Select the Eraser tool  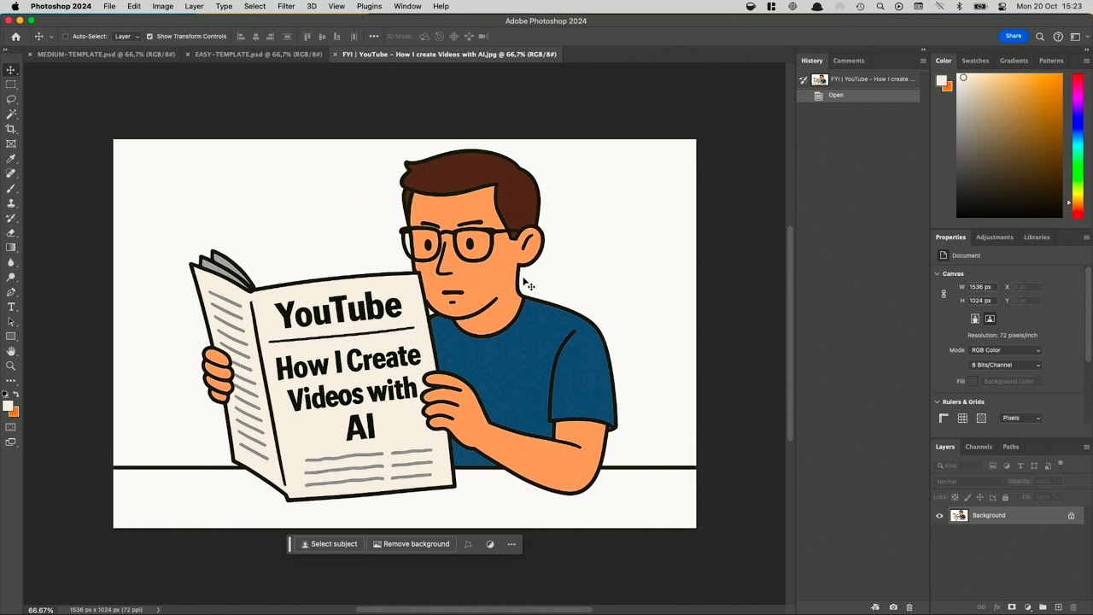coord(11,232)
